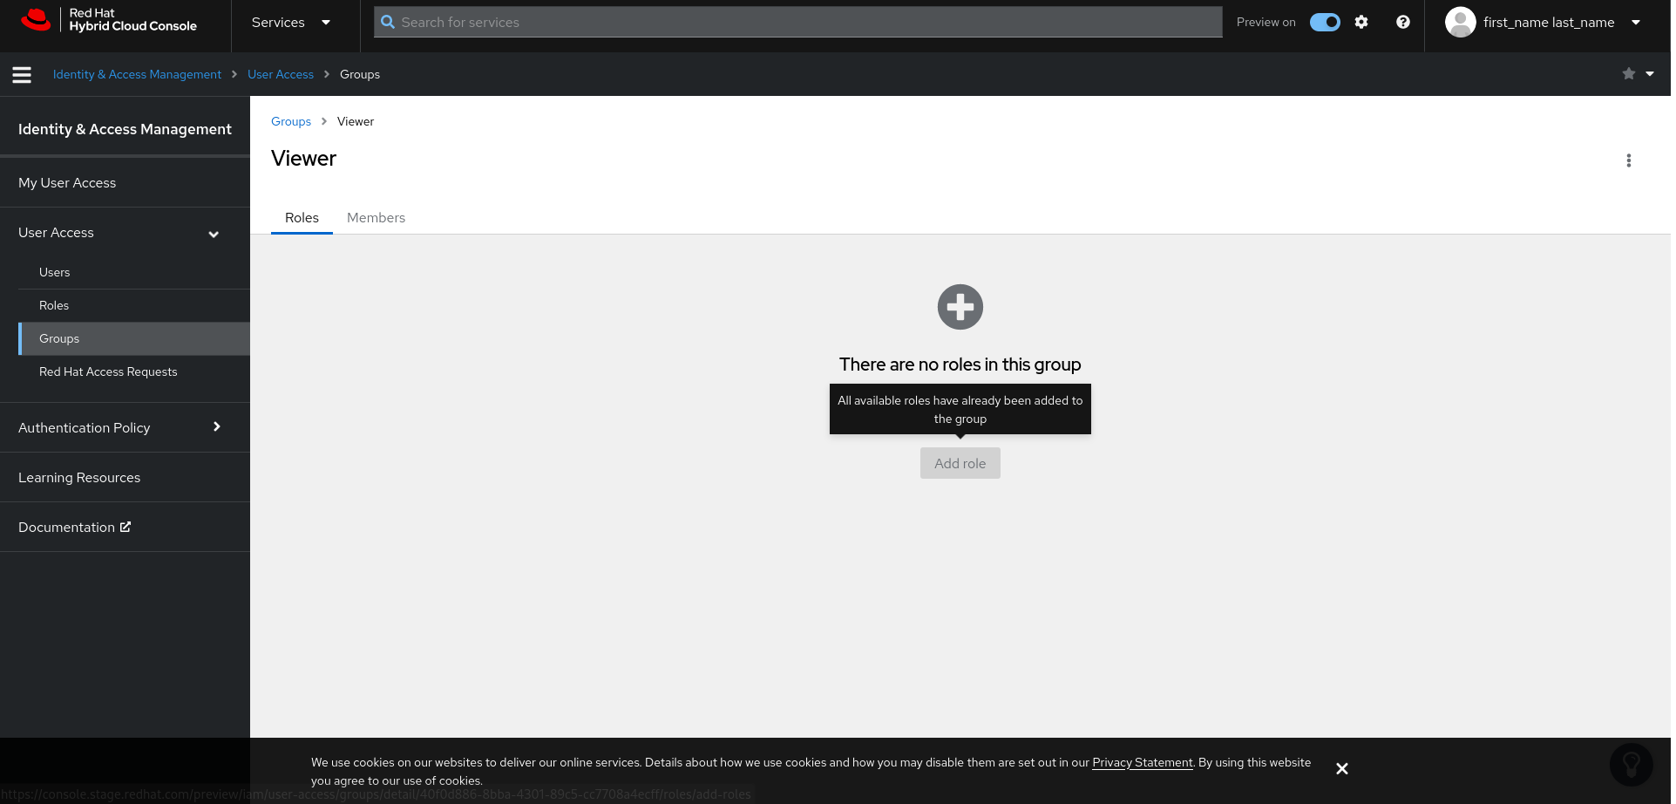Click the Groups breadcrumb link above Viewer
This screenshot has width=1676, height=804.
coord(291,121)
